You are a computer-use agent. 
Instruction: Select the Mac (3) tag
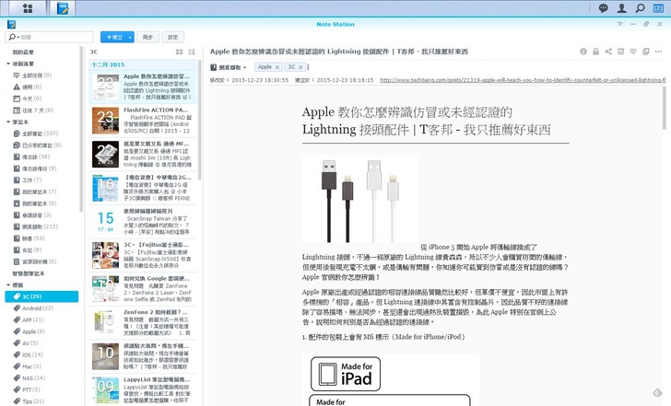[27, 366]
